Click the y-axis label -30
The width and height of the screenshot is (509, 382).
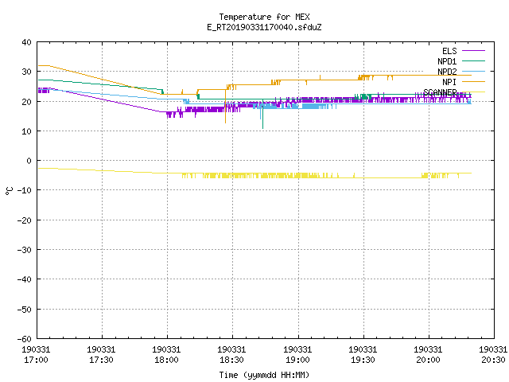[x=25, y=250]
